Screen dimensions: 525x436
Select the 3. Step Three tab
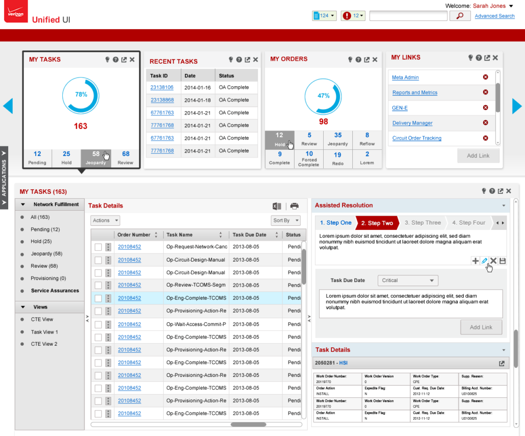click(423, 223)
